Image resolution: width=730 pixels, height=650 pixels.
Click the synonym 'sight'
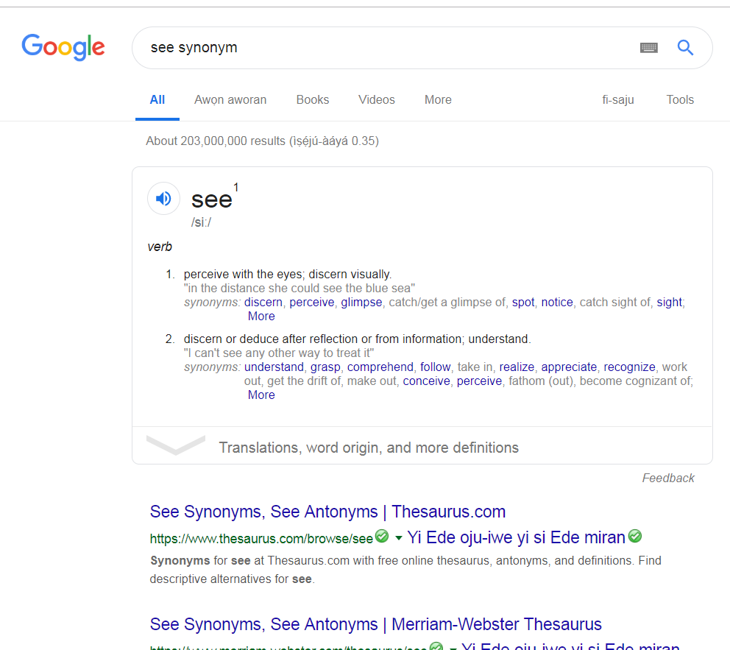[670, 303]
